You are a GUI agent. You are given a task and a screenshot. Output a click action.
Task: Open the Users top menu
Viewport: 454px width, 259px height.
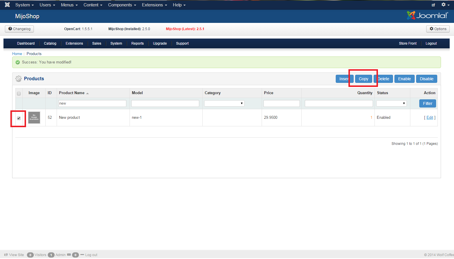47,5
